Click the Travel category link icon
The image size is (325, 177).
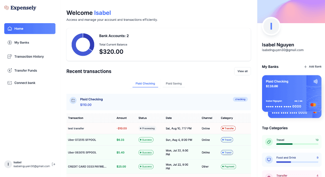pos(269,142)
